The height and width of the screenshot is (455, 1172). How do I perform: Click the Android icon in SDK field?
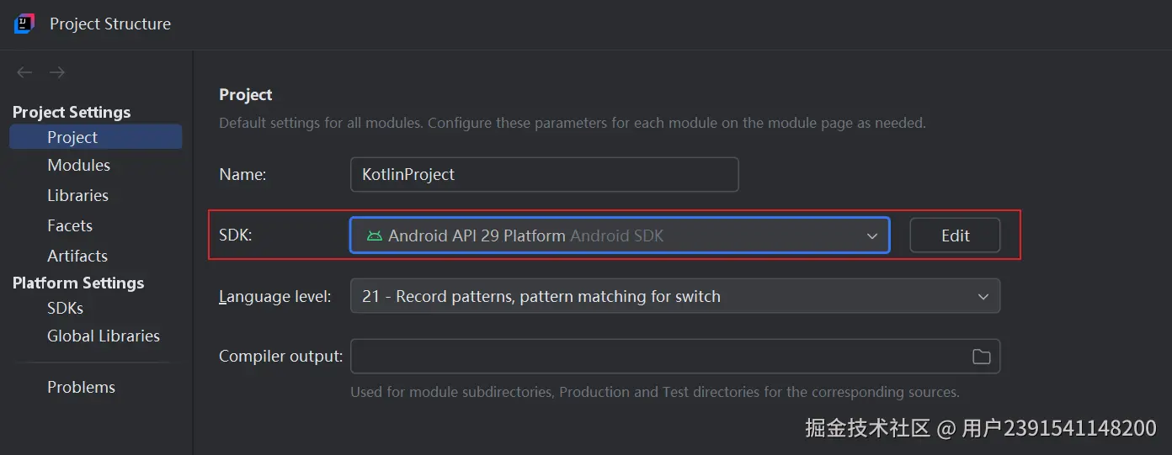click(375, 236)
